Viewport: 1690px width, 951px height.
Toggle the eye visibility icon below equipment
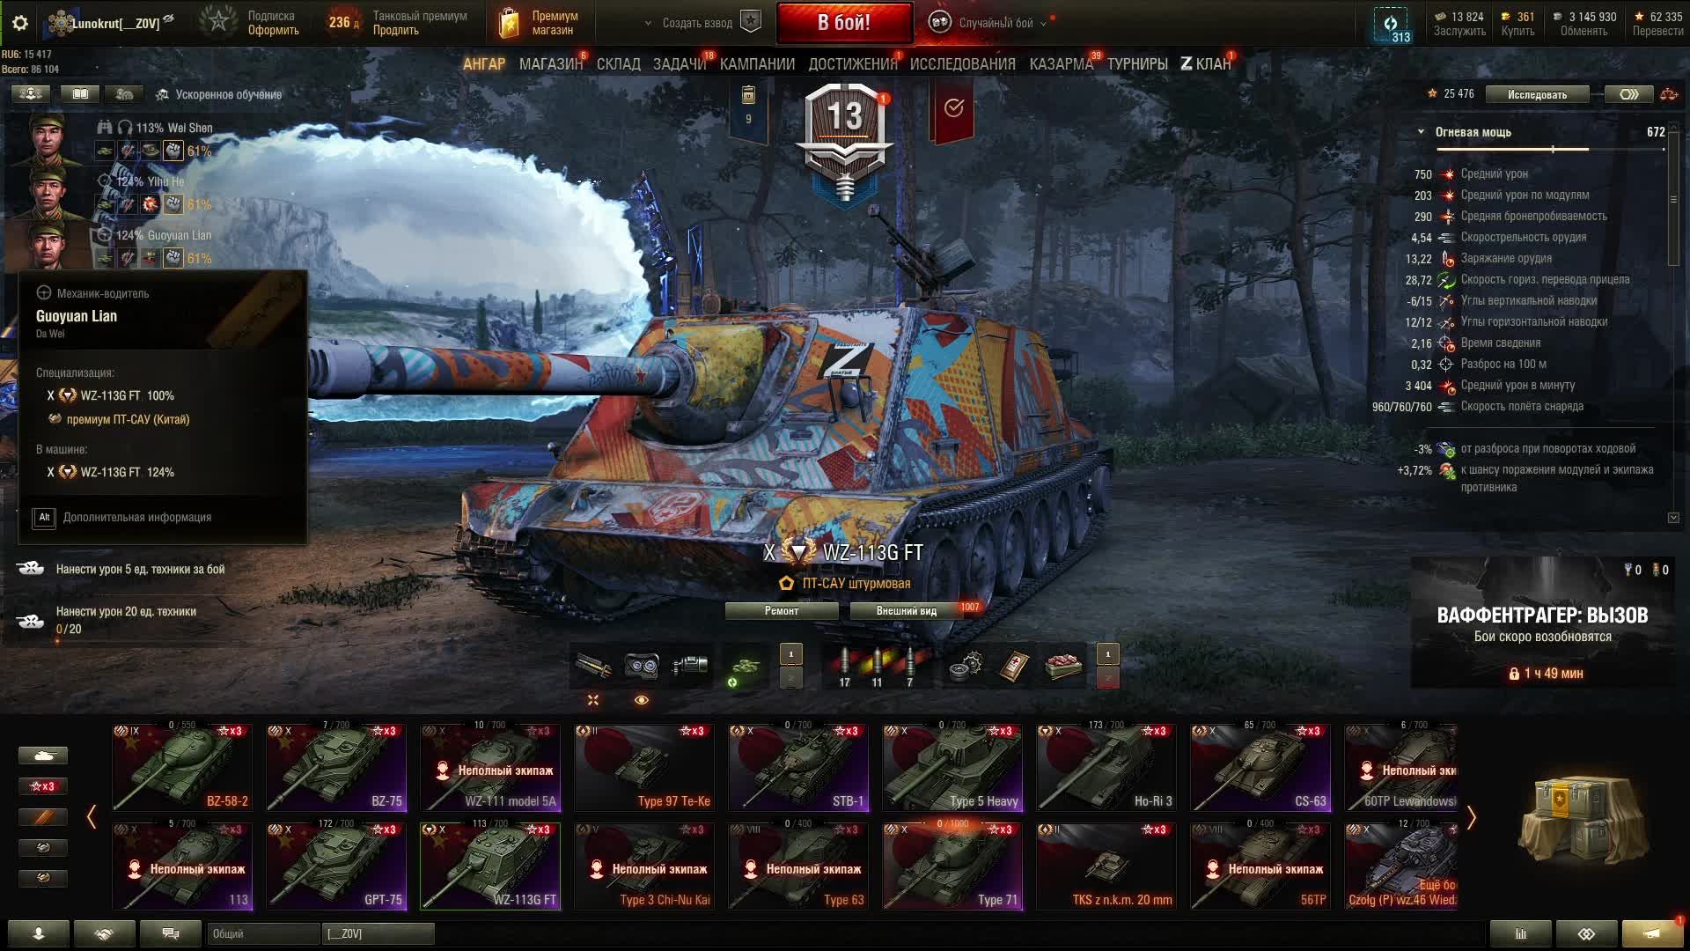click(x=642, y=700)
